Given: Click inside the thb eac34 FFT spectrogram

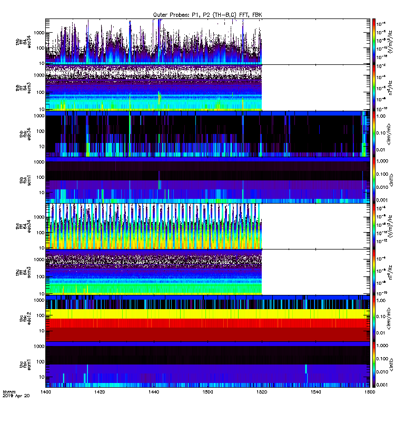Looking at the screenshot, I should [x=153, y=42].
